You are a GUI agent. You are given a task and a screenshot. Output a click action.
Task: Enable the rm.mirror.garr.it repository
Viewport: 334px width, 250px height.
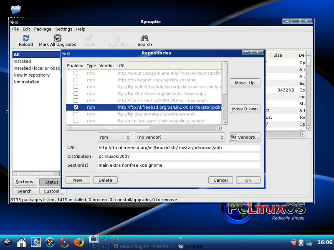tap(76, 121)
